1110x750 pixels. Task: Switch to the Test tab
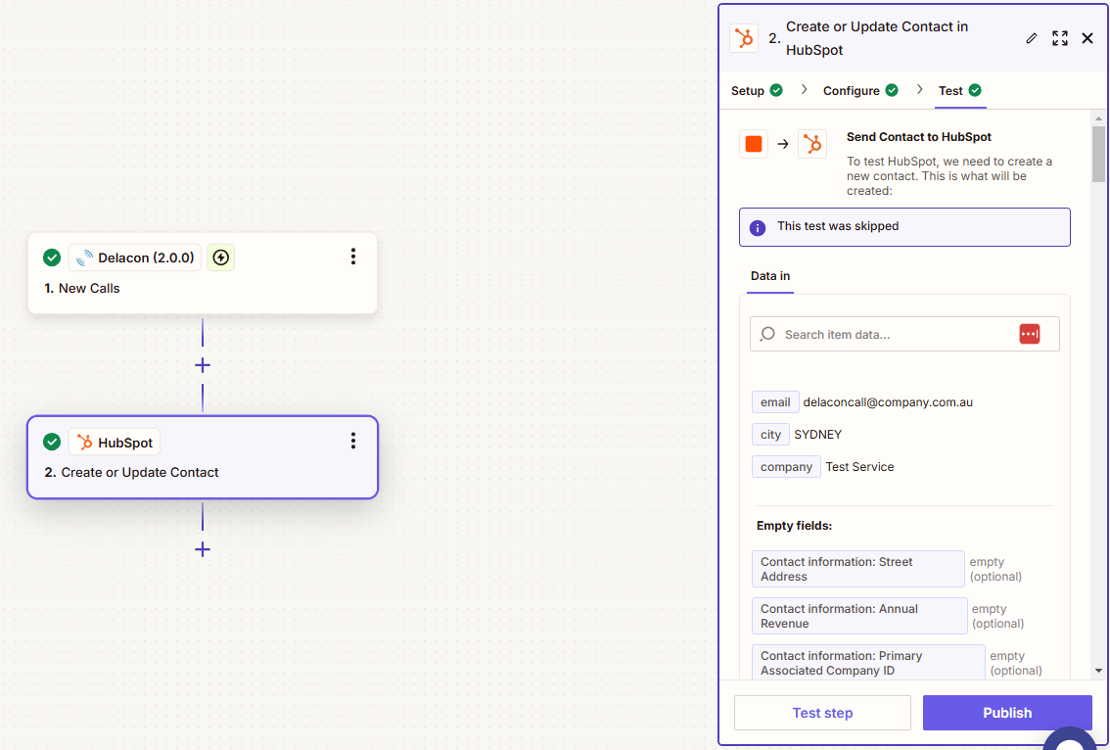tap(960, 91)
